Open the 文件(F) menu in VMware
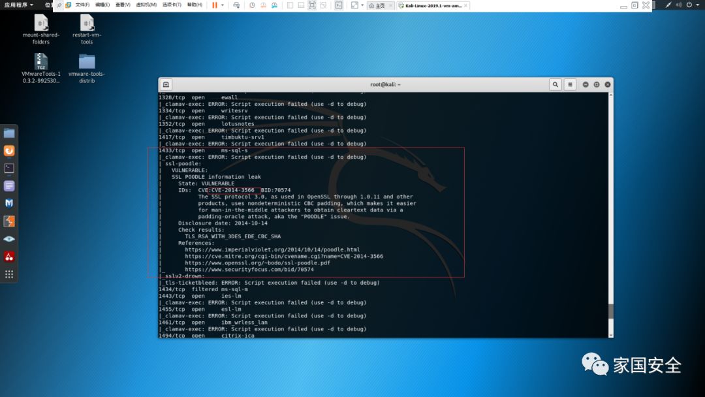 (x=82, y=5)
